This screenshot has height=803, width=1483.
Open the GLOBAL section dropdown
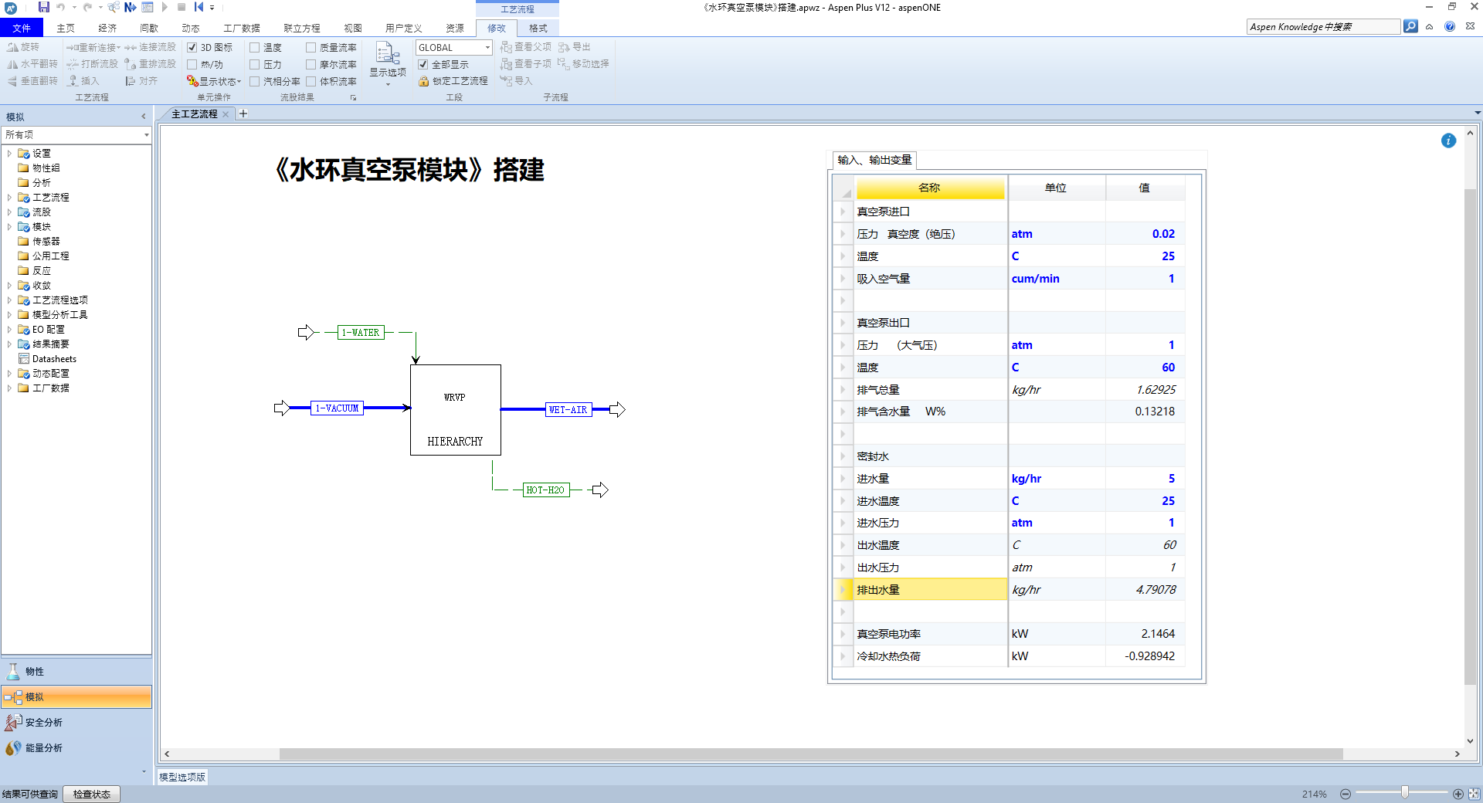click(487, 48)
